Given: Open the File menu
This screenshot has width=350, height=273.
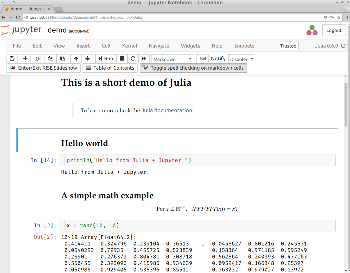Looking at the screenshot, I should 17,46.
